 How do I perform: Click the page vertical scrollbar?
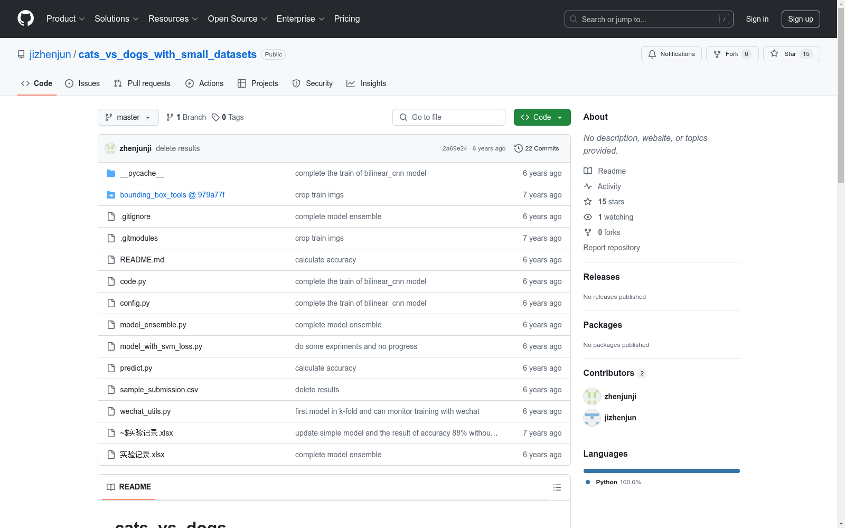841,95
